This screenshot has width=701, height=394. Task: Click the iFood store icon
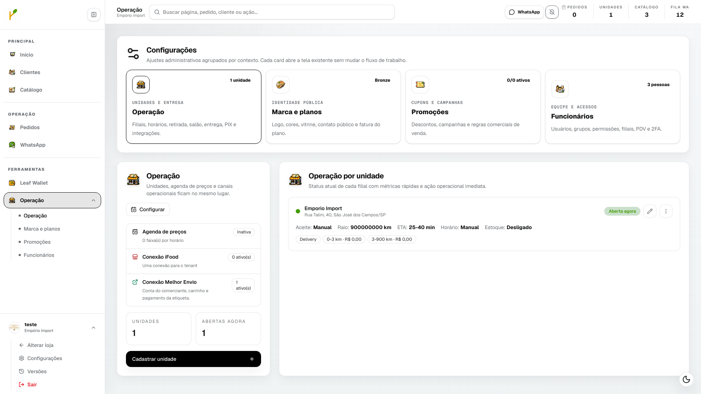[135, 257]
